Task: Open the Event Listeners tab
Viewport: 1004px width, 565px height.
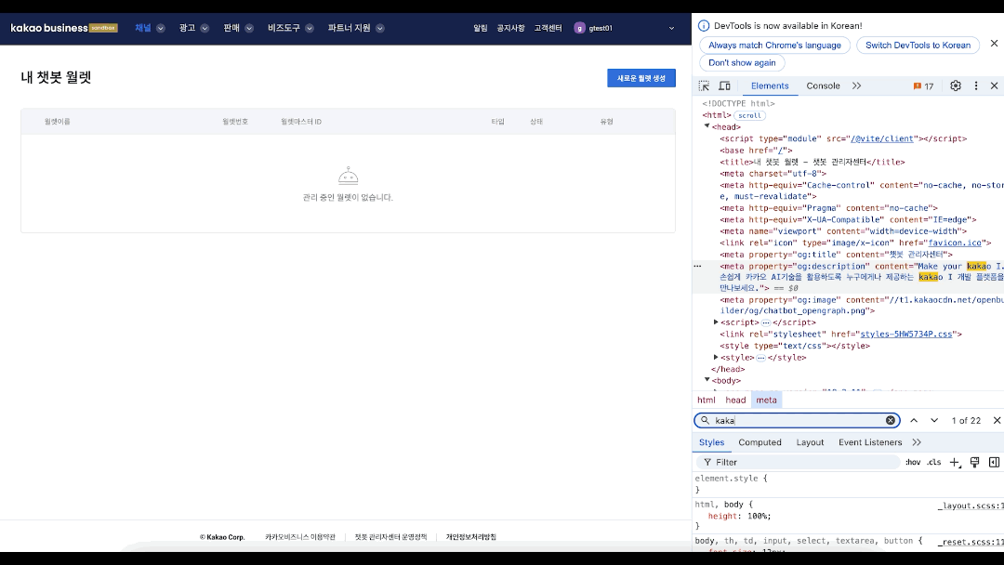Action: [x=869, y=442]
